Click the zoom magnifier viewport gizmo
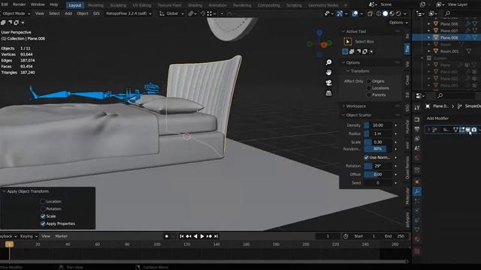This screenshot has width=481, height=270. tap(328, 62)
